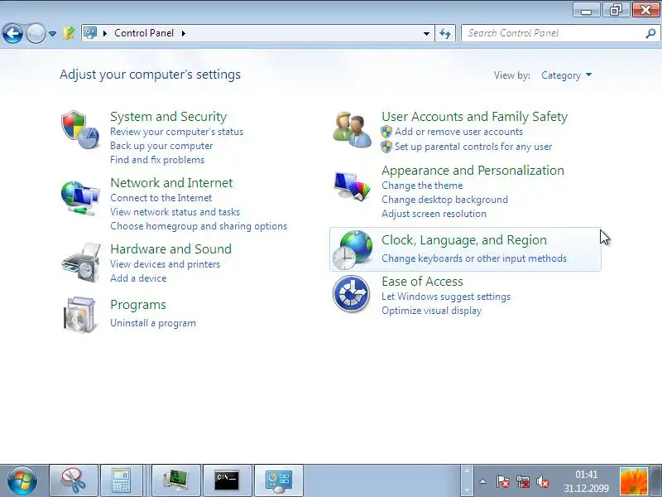Click Clock, Language, and Region heading
Image resolution: width=662 pixels, height=497 pixels.
click(x=464, y=240)
